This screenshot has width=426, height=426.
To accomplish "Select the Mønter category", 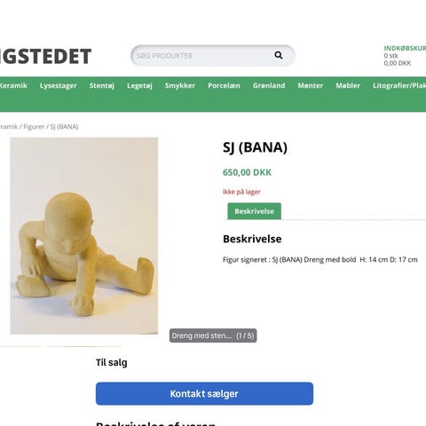I will (311, 86).
